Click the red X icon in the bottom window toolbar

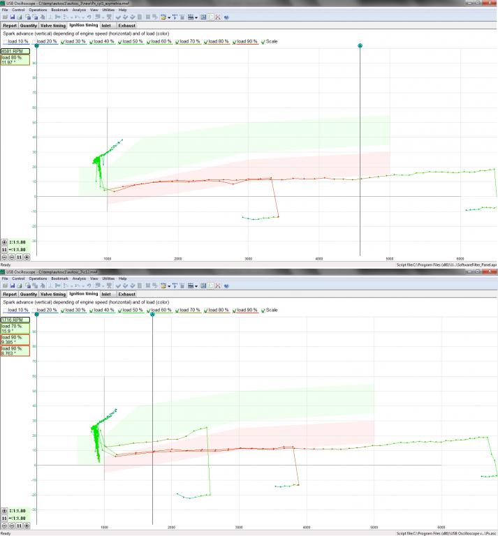pos(217,285)
